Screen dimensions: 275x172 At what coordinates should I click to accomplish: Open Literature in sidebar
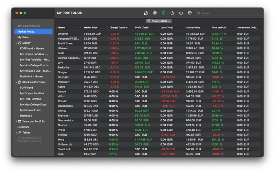[x=23, y=127]
